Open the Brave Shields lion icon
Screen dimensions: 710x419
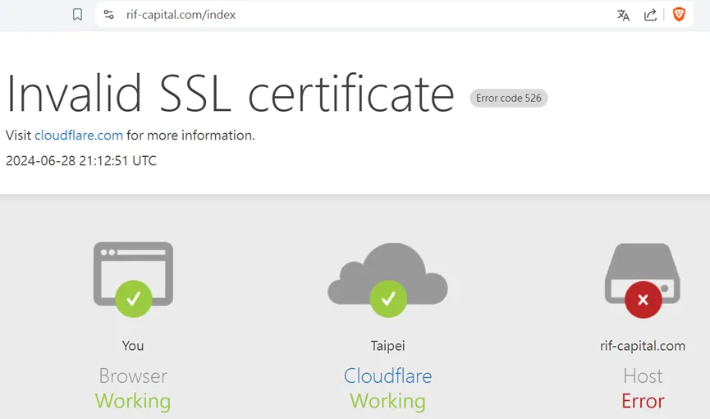[679, 15]
